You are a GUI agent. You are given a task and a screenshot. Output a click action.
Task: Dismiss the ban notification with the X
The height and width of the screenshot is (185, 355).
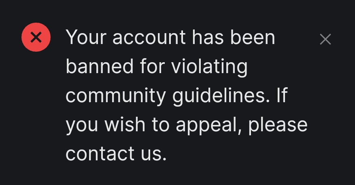[x=325, y=39]
